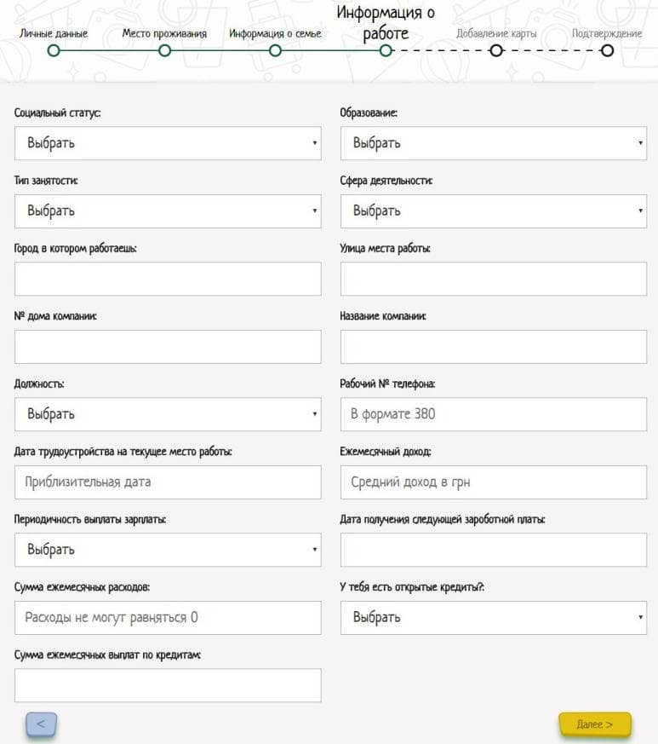Go to the Место проживания step
Screen dimensions: 658x744
tap(164, 50)
